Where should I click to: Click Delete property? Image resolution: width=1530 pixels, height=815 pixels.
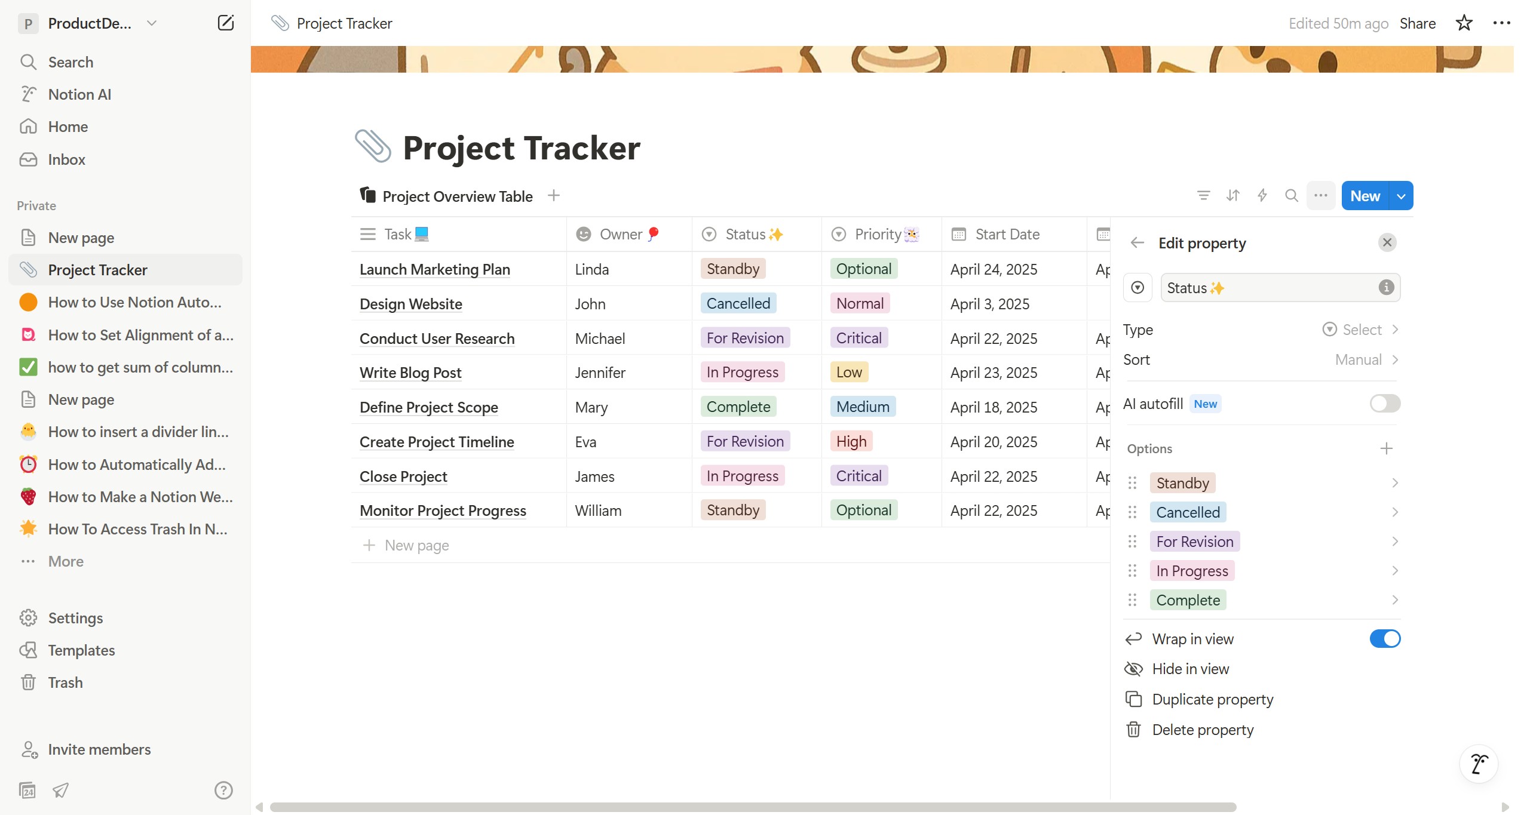click(1261, 730)
